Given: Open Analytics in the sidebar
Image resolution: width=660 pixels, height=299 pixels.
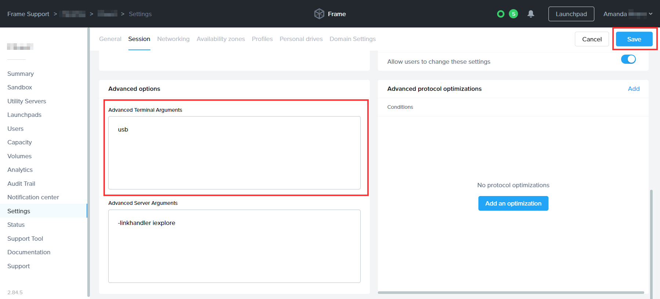Looking at the screenshot, I should [x=20, y=170].
